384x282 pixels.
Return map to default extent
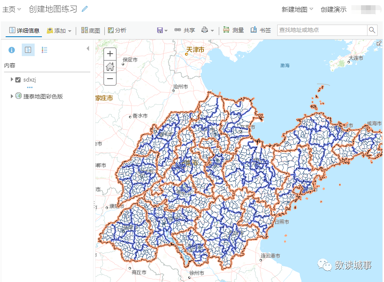point(110,67)
